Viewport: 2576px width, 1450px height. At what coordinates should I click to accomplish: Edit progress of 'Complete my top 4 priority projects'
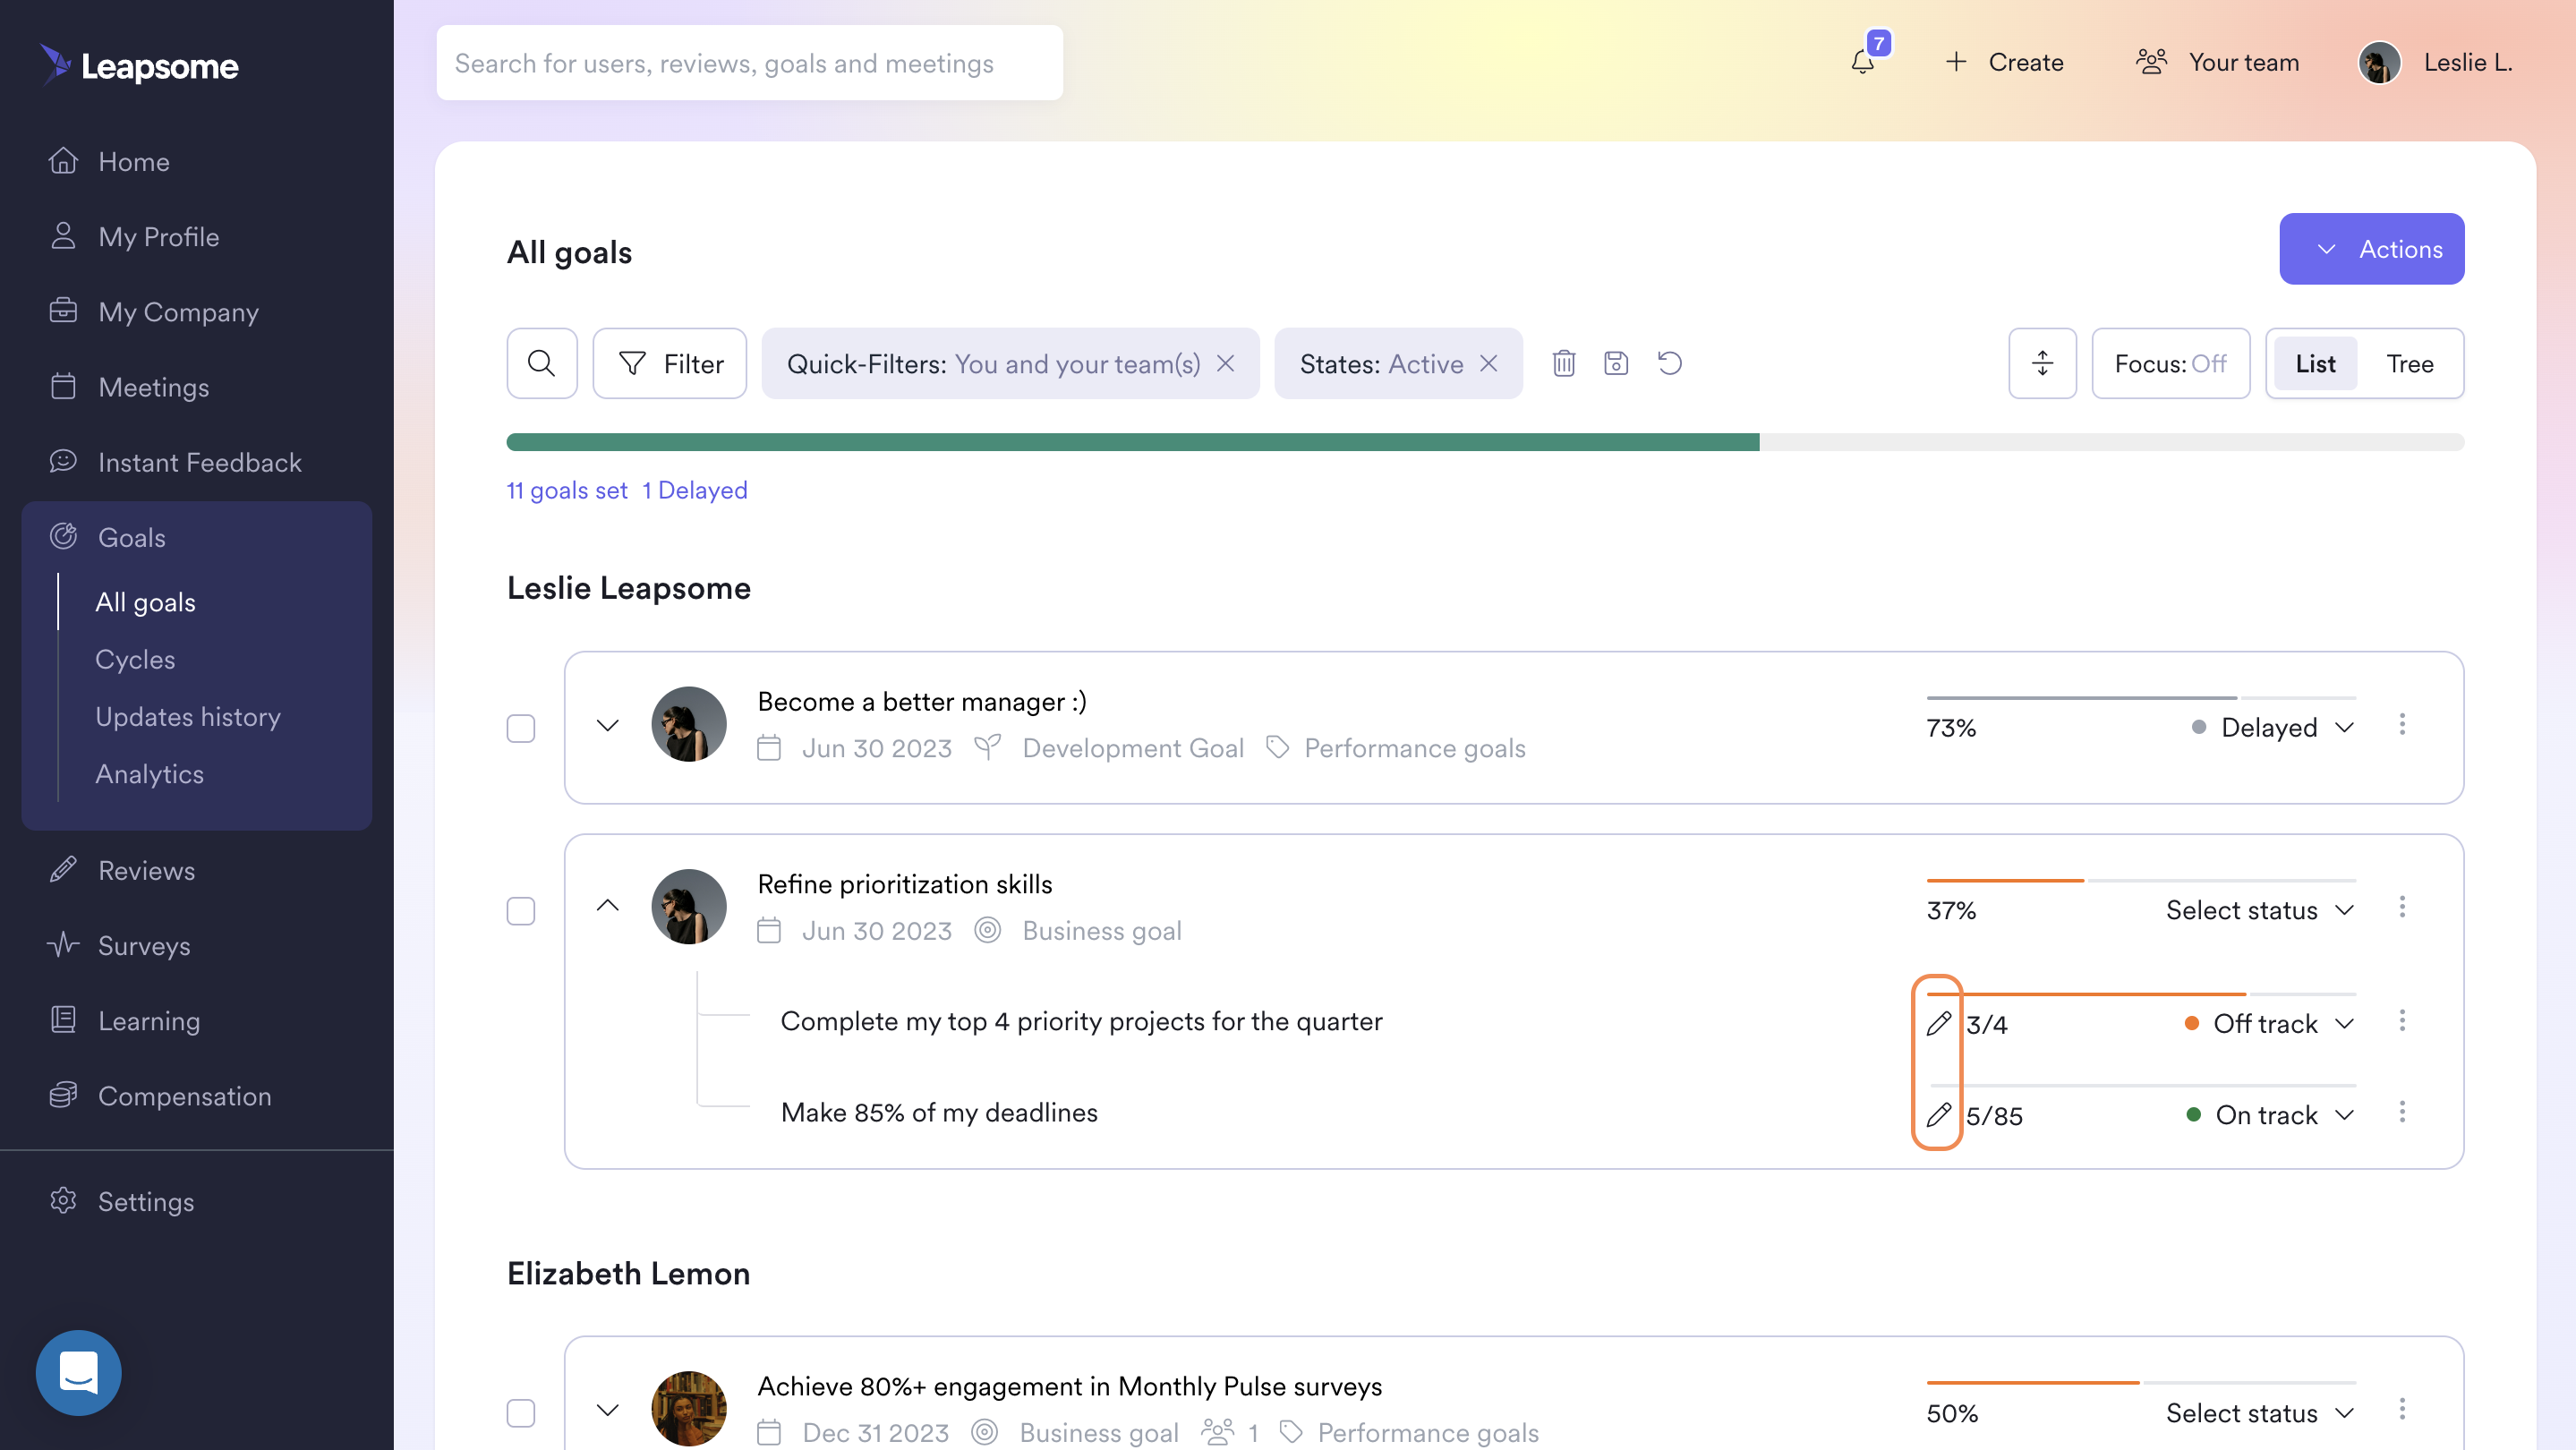[1938, 1023]
